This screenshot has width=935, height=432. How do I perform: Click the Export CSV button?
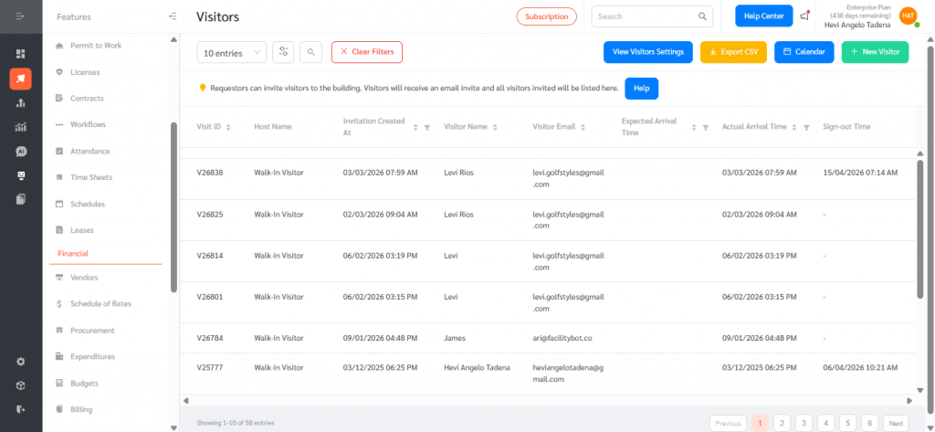click(x=733, y=52)
